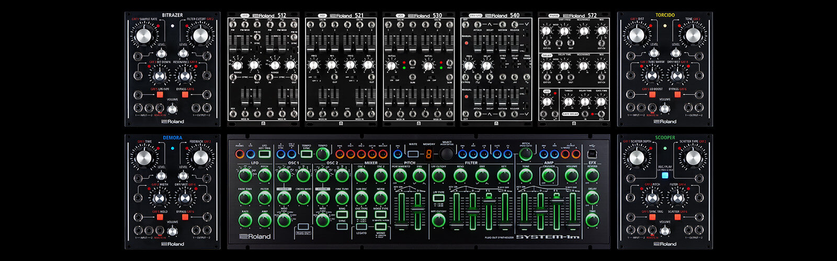
Task: Click the FILTER CUTOFF knob on BITRAZER
Action: click(x=199, y=35)
